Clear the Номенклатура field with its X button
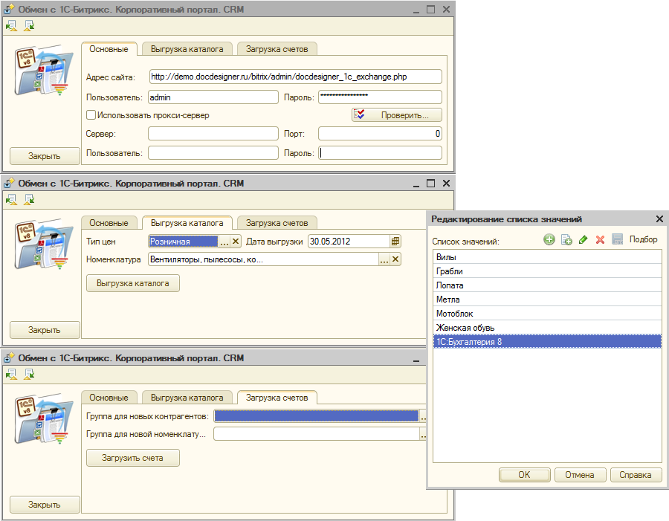Screen dimensions: 669x521 point(395,259)
